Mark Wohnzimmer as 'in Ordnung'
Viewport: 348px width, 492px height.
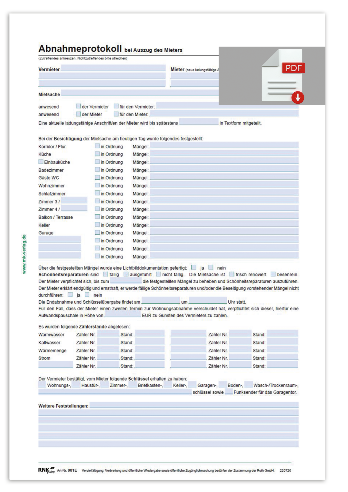(x=97, y=185)
